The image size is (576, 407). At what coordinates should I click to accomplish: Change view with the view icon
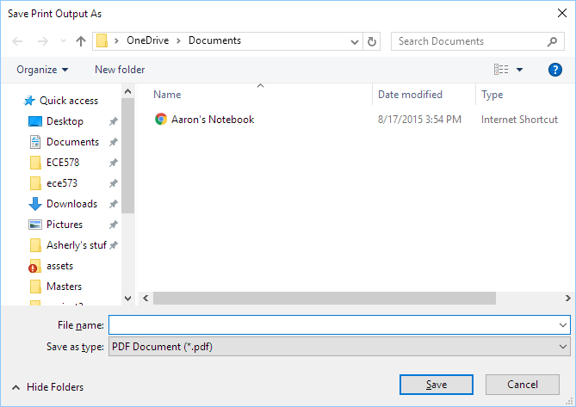pyautogui.click(x=501, y=69)
